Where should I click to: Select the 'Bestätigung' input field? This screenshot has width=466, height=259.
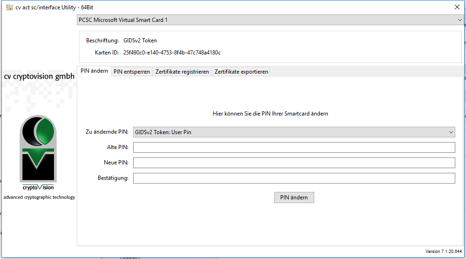(294, 178)
